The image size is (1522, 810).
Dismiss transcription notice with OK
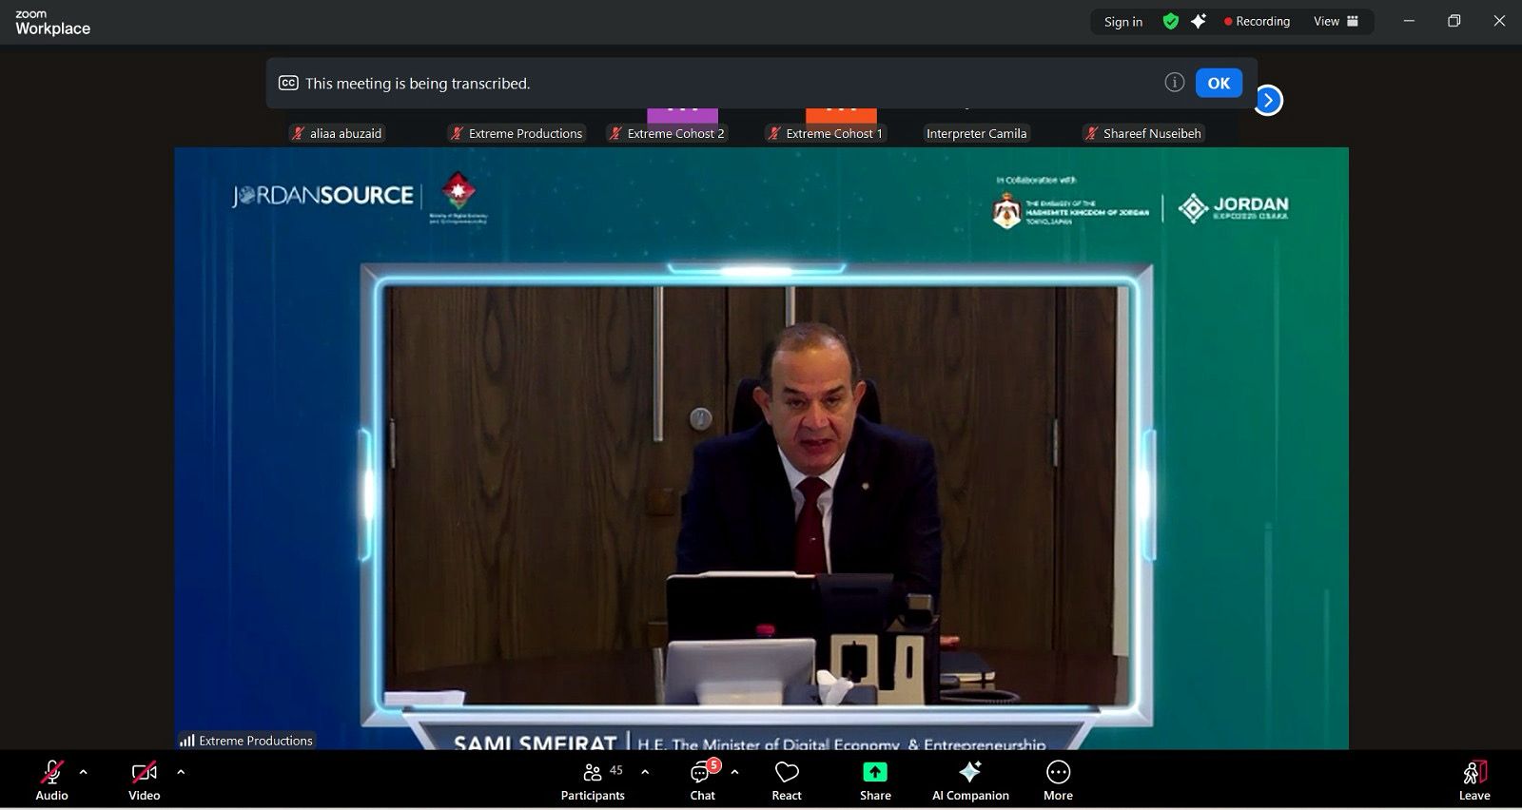click(1219, 83)
